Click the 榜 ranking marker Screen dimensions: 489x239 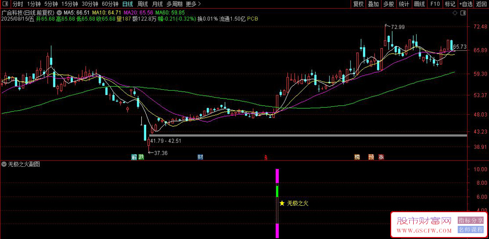click(x=357, y=157)
